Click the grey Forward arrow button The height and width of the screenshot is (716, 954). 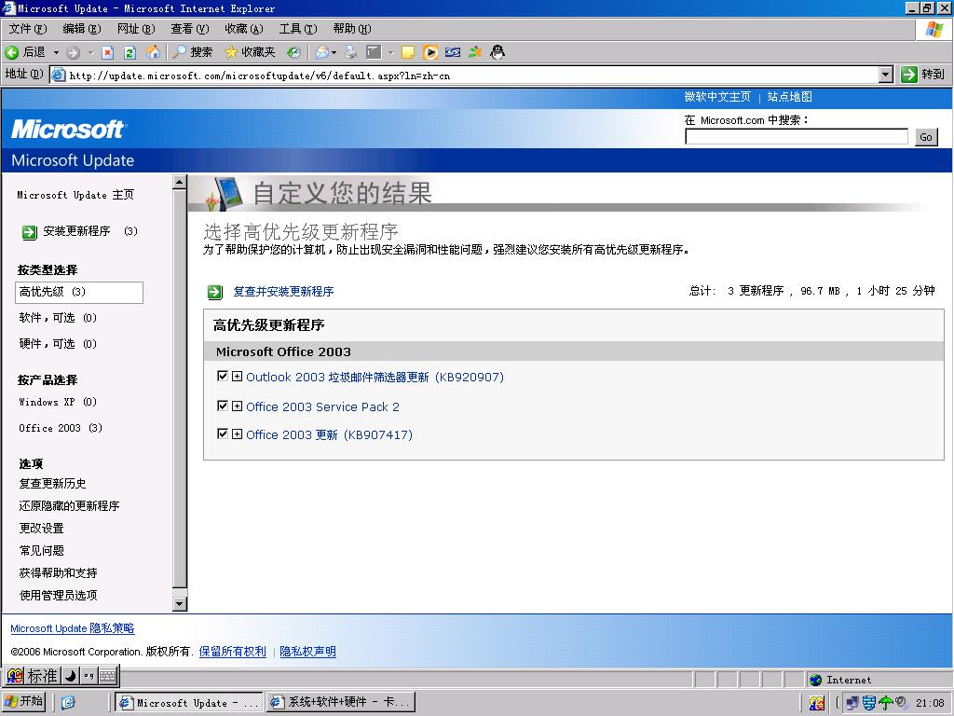coord(73,53)
